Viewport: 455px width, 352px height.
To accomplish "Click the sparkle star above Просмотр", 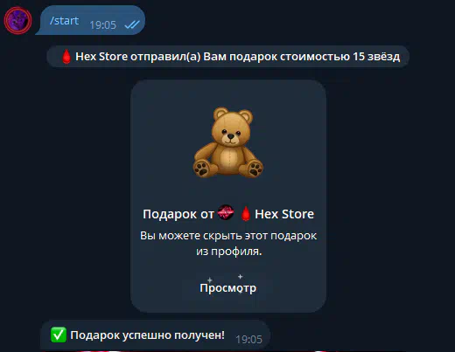I will coord(240,276).
